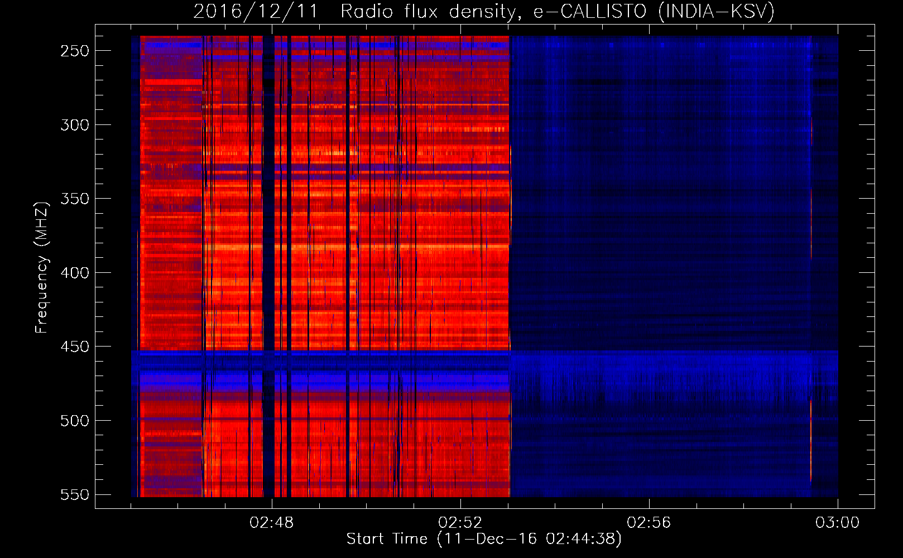Click the 02:52 time tick label
The width and height of the screenshot is (903, 558).
coord(460,523)
